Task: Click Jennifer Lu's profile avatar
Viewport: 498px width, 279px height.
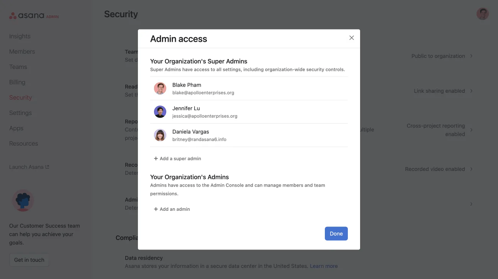Action: point(160,112)
